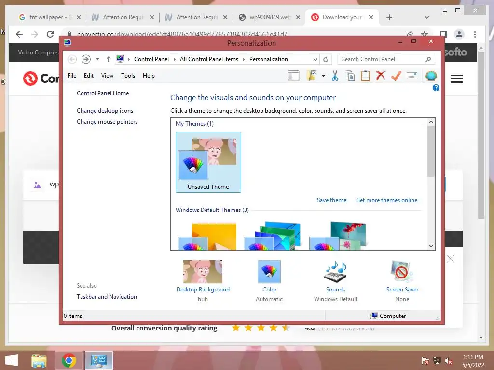This screenshot has width=494, height=370.
Task: Open Chrome tab search chevron
Action: click(x=427, y=17)
